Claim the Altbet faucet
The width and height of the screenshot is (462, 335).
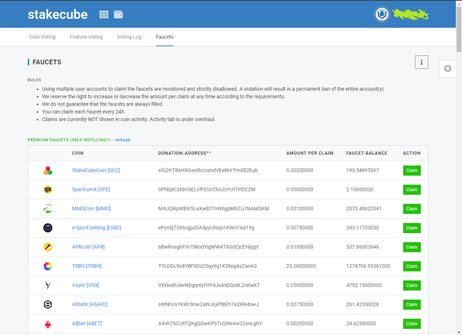(412, 324)
